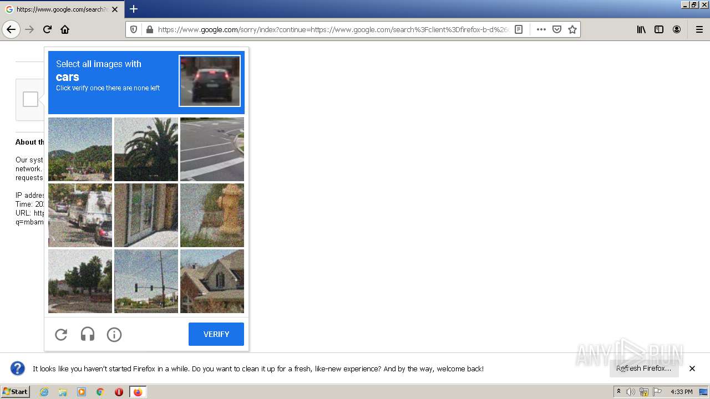This screenshot has height=399, width=710.
Task: Click the question mark notification icon
Action: click(18, 369)
